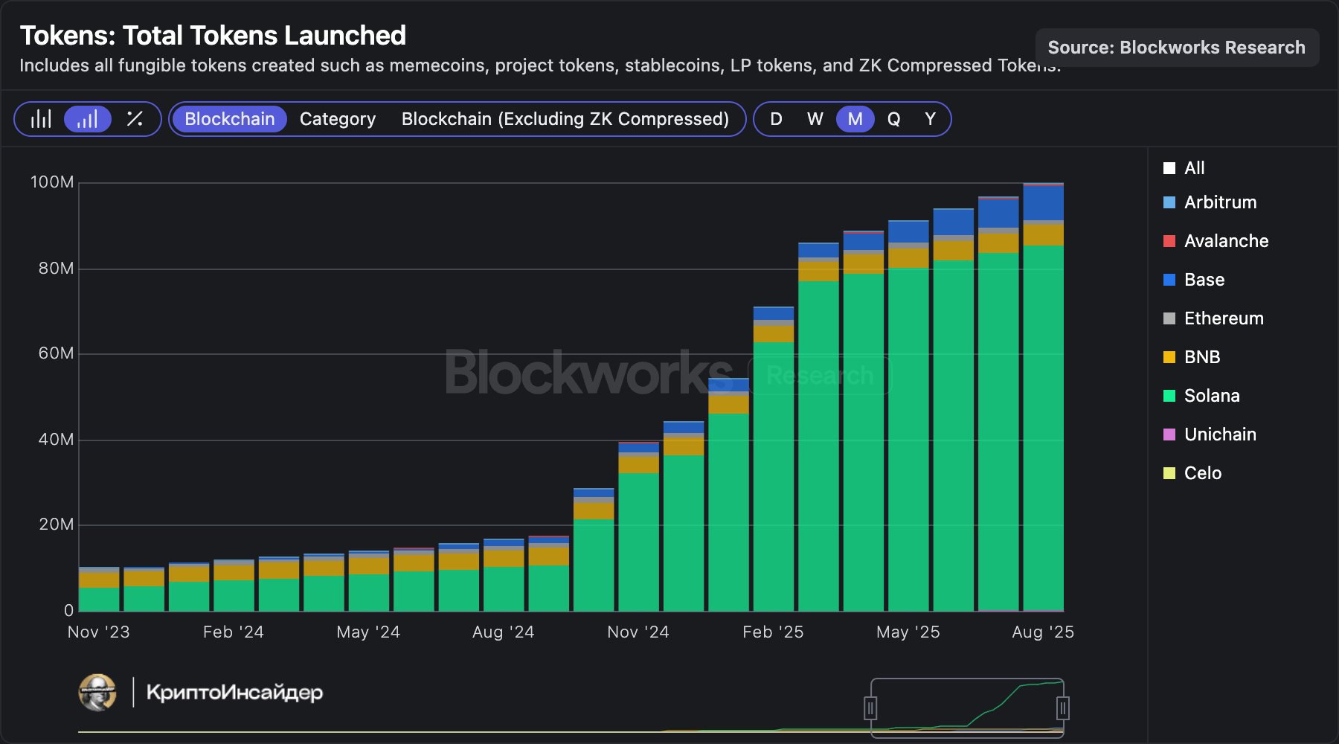1339x744 pixels.
Task: Toggle the BNB series in the legend
Action: tap(1192, 357)
